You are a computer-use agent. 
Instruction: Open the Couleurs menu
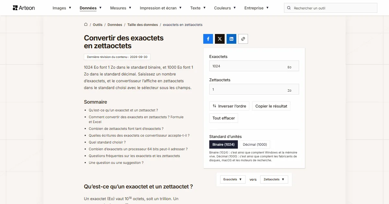(x=225, y=8)
